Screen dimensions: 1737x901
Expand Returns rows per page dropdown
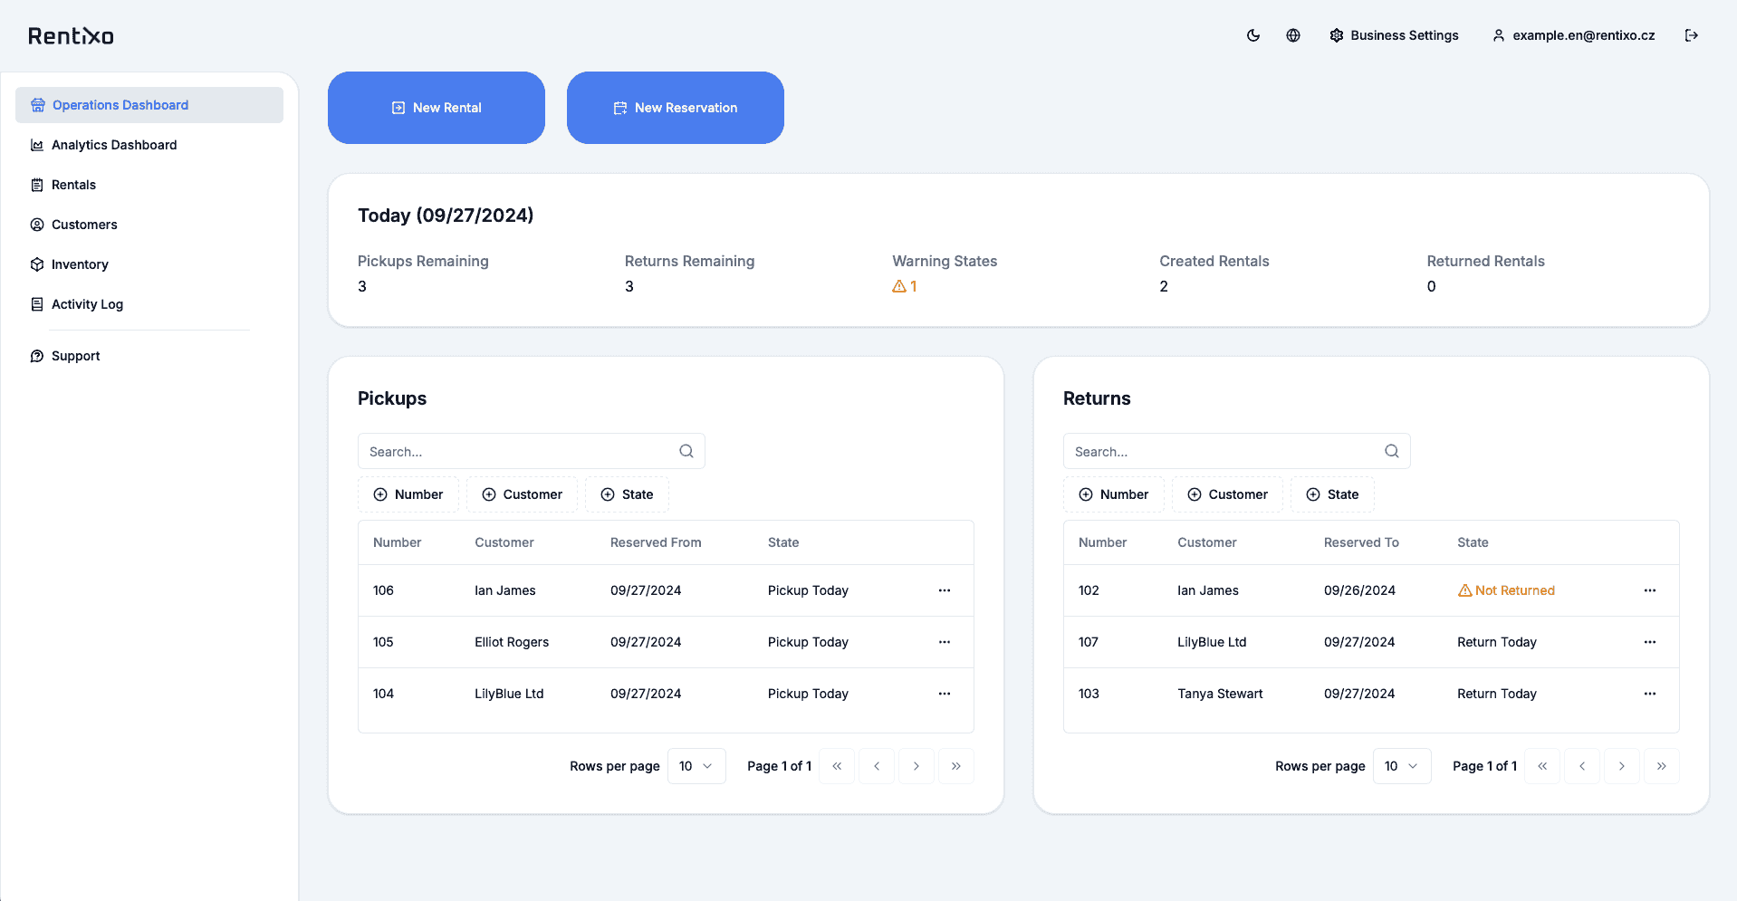pos(1401,766)
